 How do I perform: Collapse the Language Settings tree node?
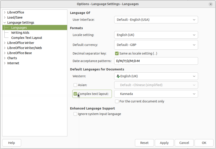click(5, 23)
